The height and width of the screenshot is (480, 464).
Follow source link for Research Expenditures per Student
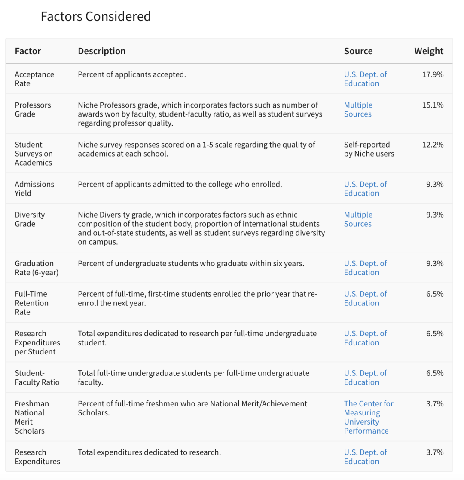coord(365,338)
